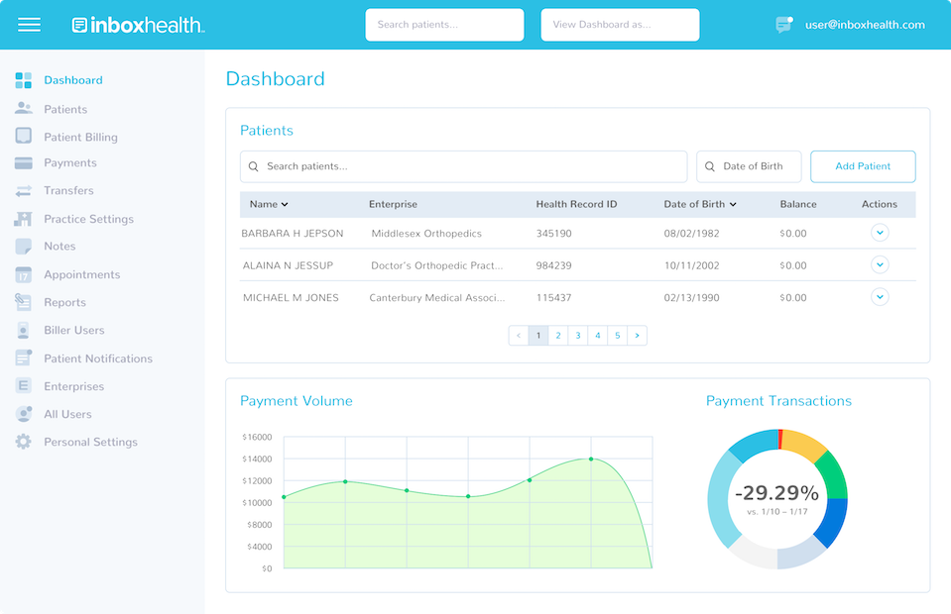Click the BARBARA H JEPSON name
951x614 pixels.
point(293,234)
